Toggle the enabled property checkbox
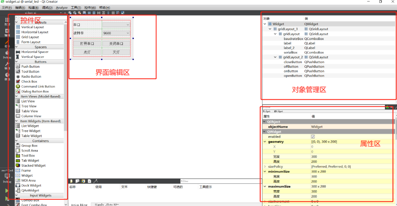The image size is (397, 206). click(x=313, y=137)
